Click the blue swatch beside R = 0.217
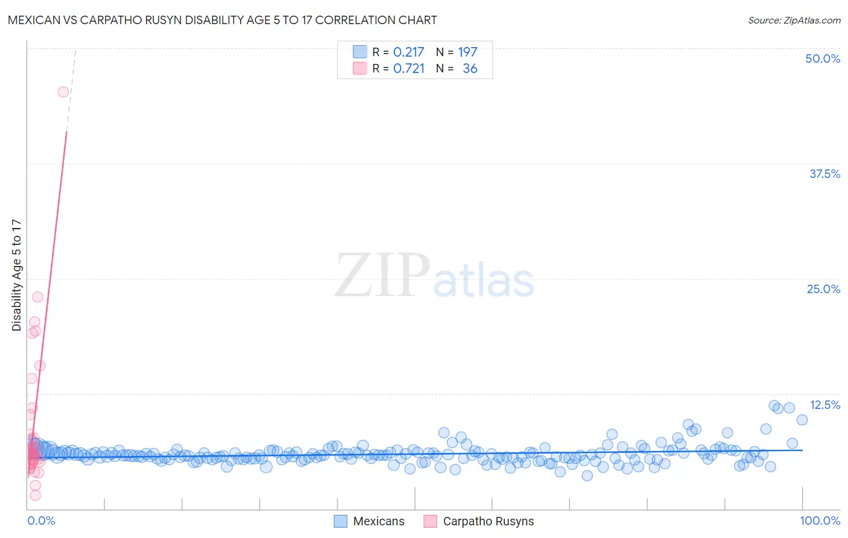 (360, 52)
